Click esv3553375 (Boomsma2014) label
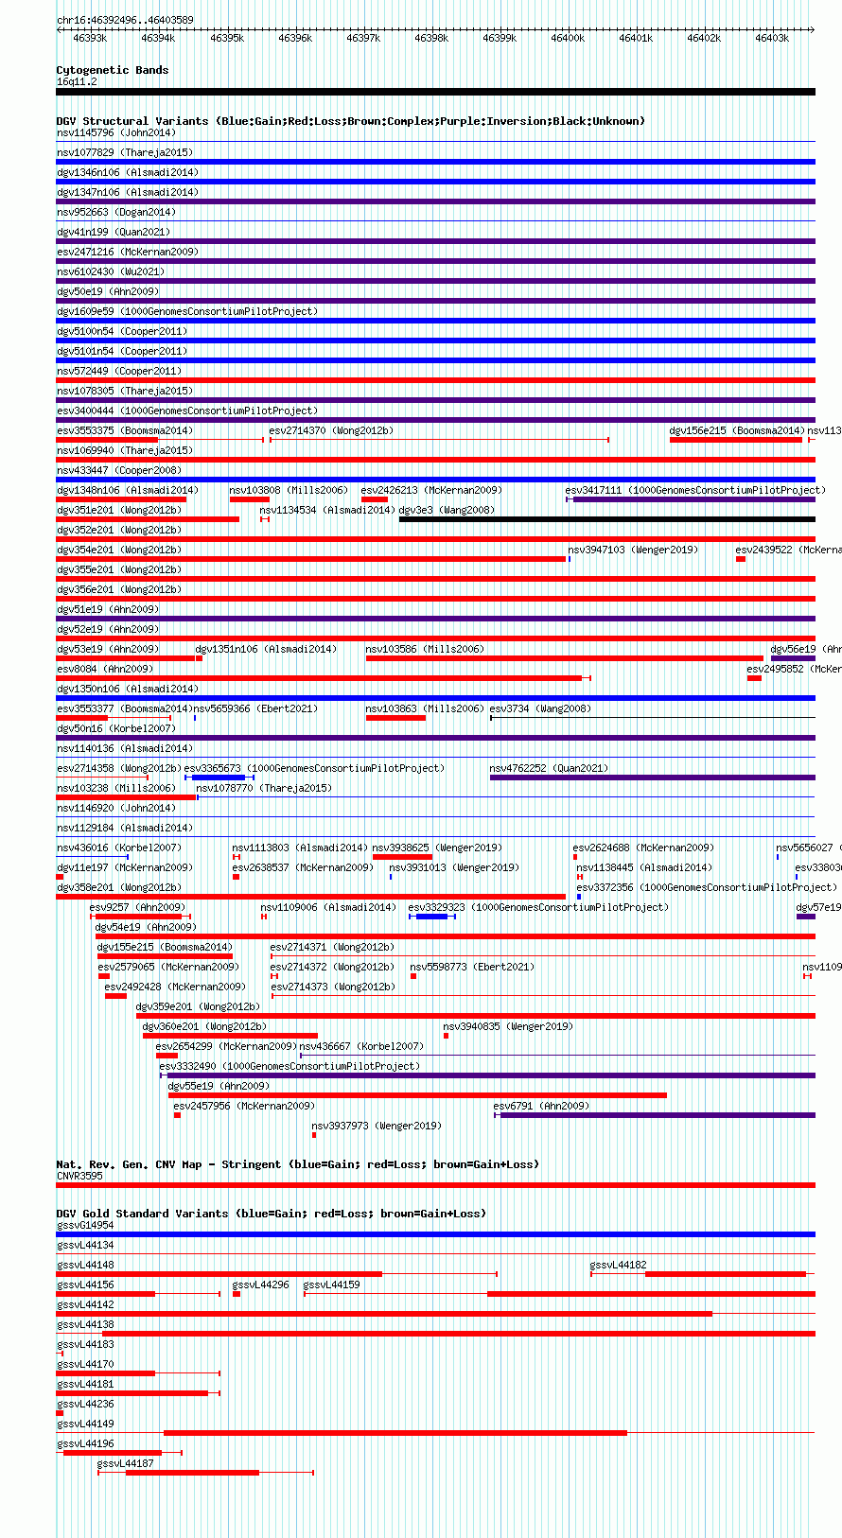 (x=124, y=430)
